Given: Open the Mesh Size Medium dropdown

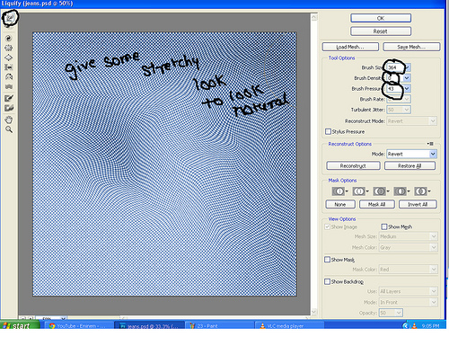Looking at the screenshot, I should point(408,236).
